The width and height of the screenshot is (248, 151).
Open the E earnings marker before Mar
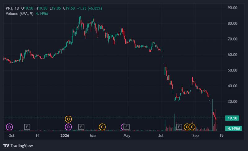81,127
